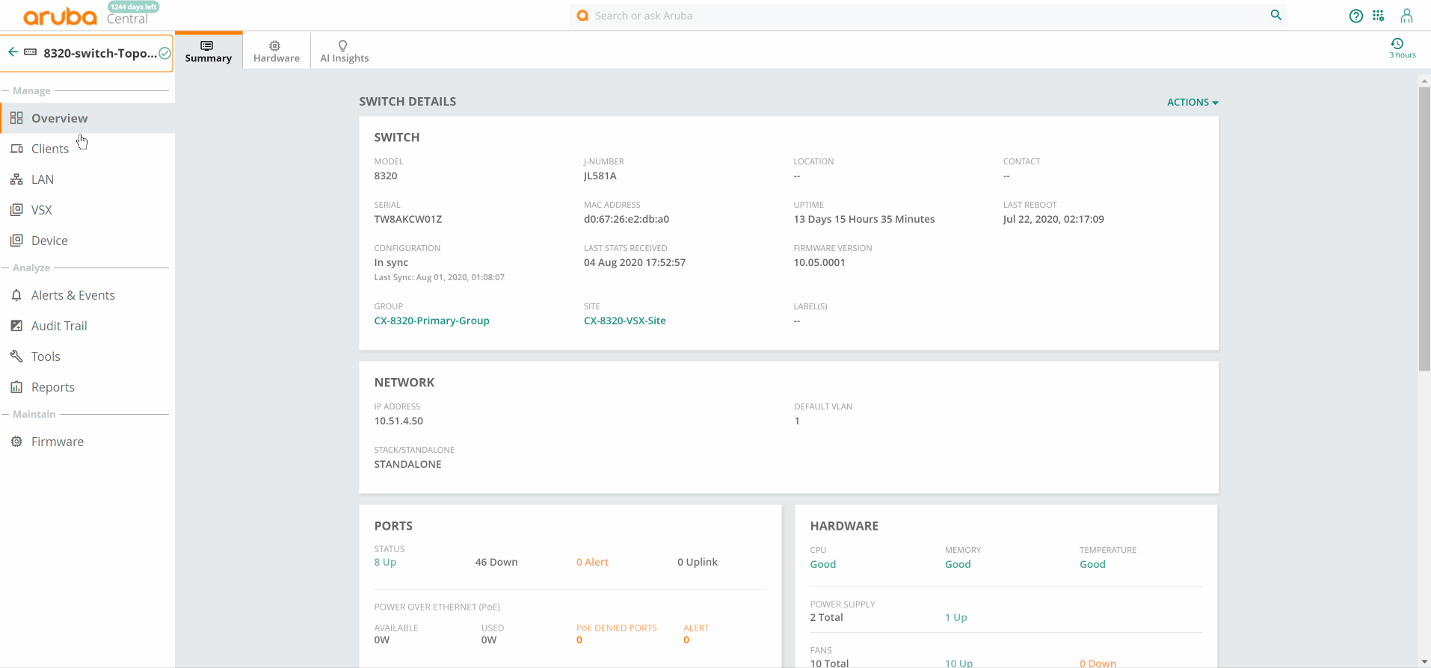Click the Aruba logo
The image size is (1431, 668).
[x=60, y=16]
